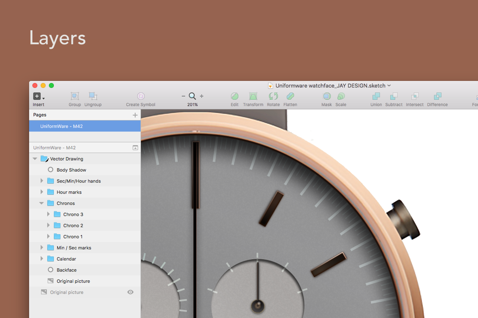
Task: Click the 201% zoom level value
Action: pos(192,105)
